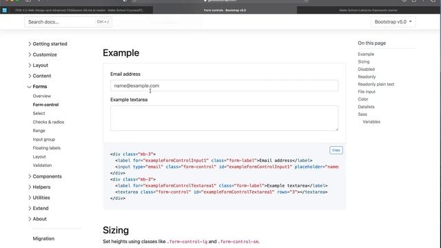
Task: Expand the Customize section
Action: [42, 54]
